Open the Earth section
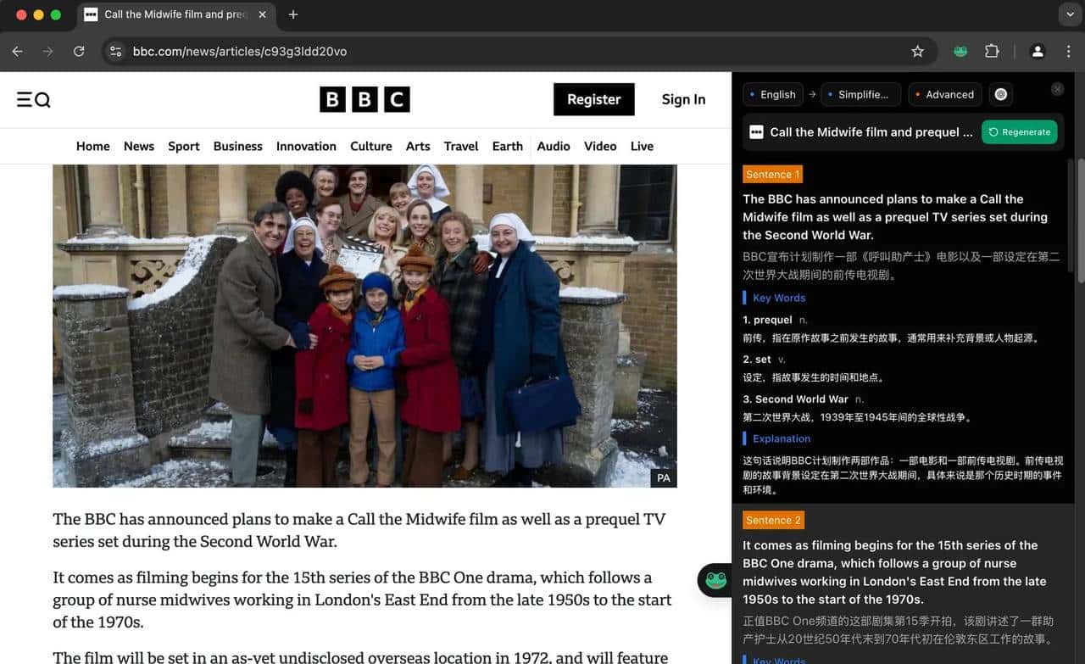Viewport: 1085px width, 664px height. (x=508, y=146)
